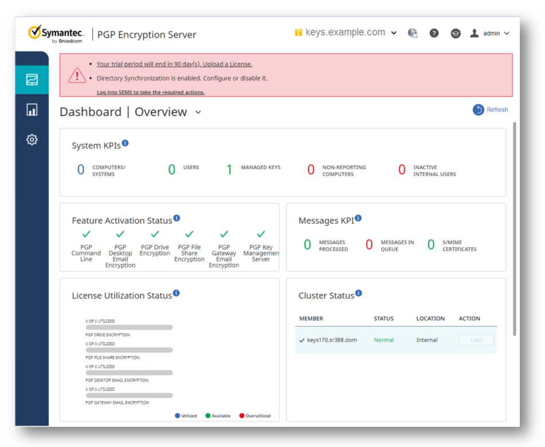Click the dashboard vertical scrollbar
The width and height of the screenshot is (545, 447).
click(x=515, y=229)
